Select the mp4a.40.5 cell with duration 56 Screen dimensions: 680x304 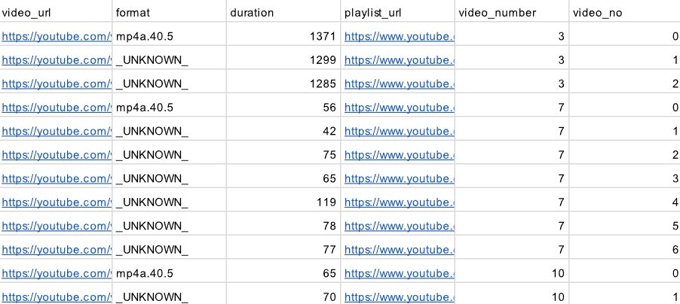coord(169,108)
